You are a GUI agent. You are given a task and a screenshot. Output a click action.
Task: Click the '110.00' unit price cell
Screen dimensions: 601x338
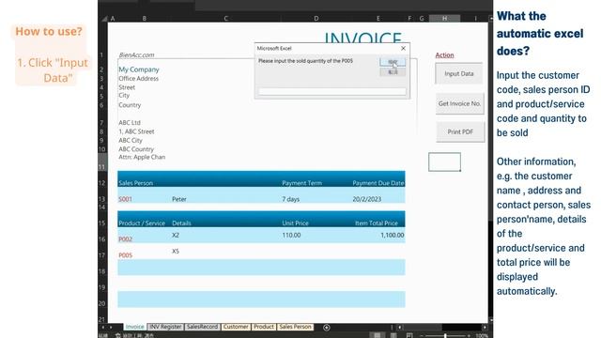pyautogui.click(x=291, y=235)
